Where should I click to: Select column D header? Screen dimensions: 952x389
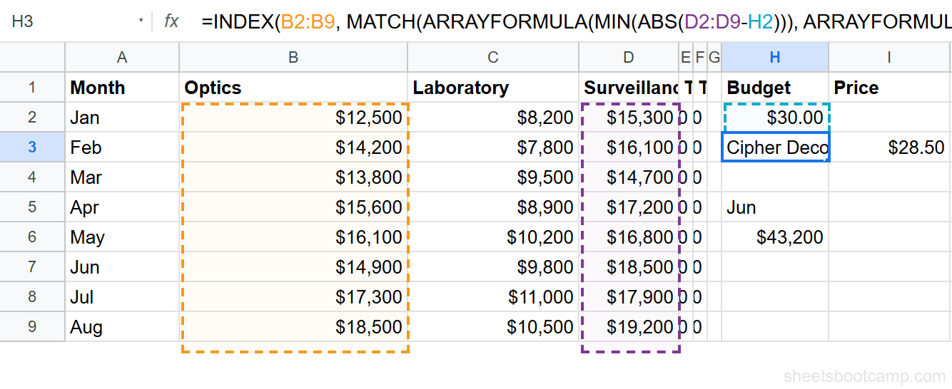628,58
